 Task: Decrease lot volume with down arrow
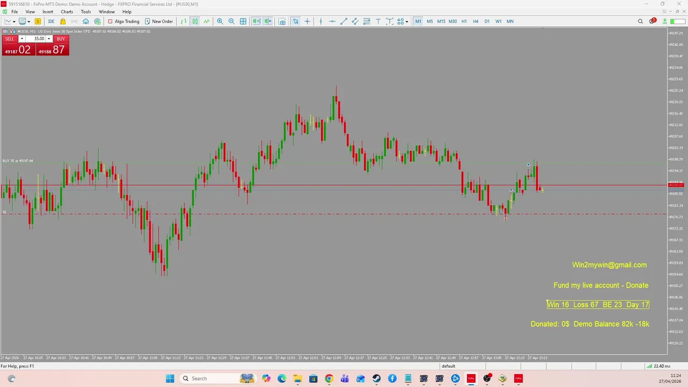click(21, 39)
